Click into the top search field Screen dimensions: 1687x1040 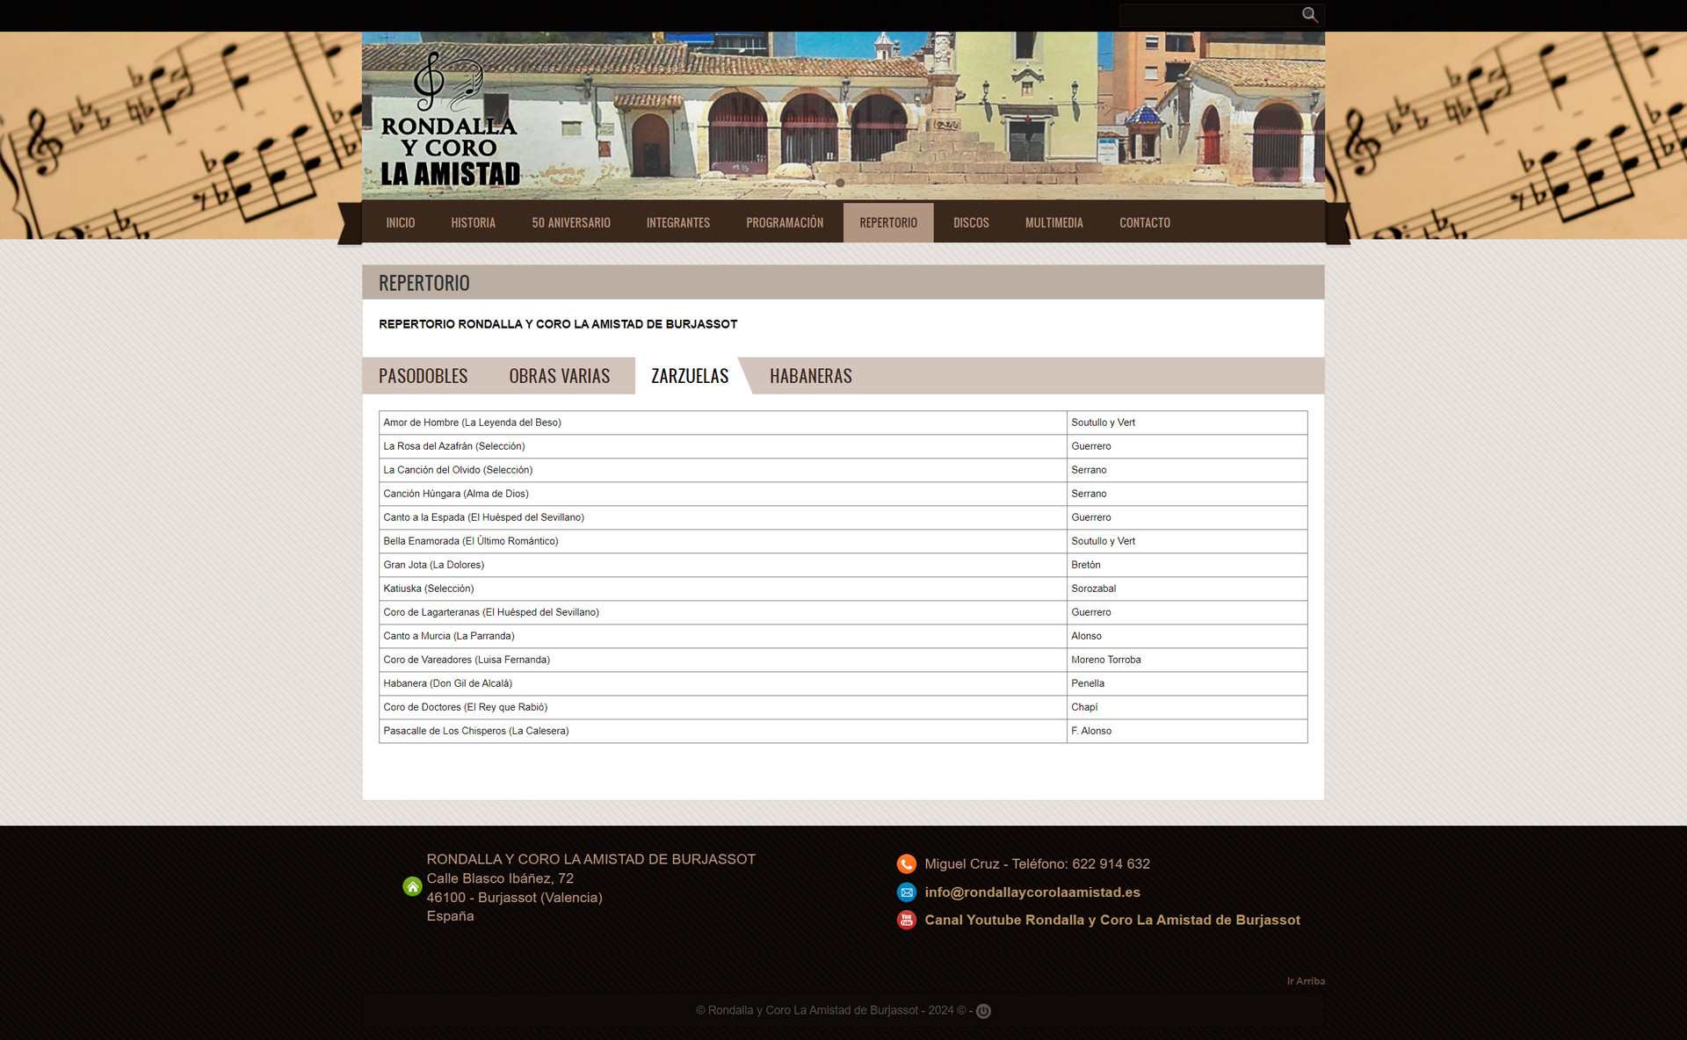pos(1208,15)
